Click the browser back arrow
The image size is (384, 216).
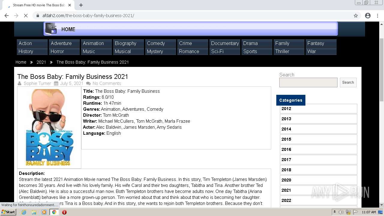(7, 16)
